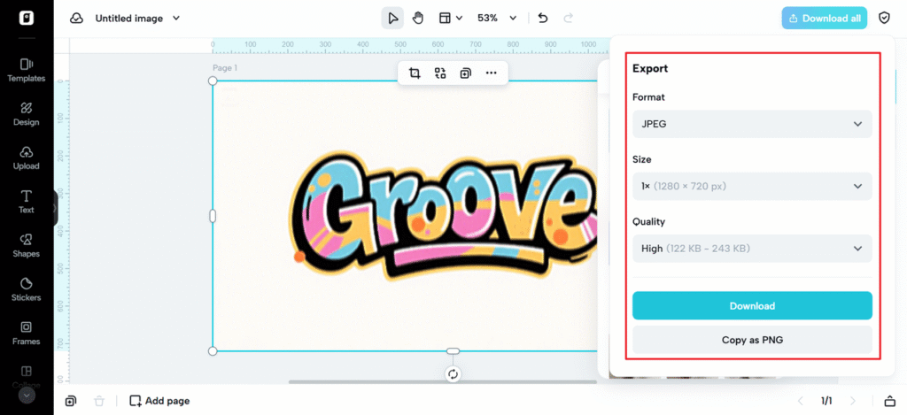Open the Stickers panel
The width and height of the screenshot is (907, 415).
tap(27, 289)
